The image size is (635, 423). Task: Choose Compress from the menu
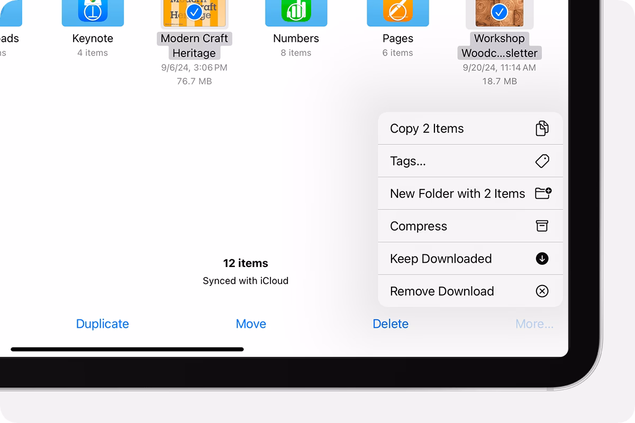coord(470,226)
